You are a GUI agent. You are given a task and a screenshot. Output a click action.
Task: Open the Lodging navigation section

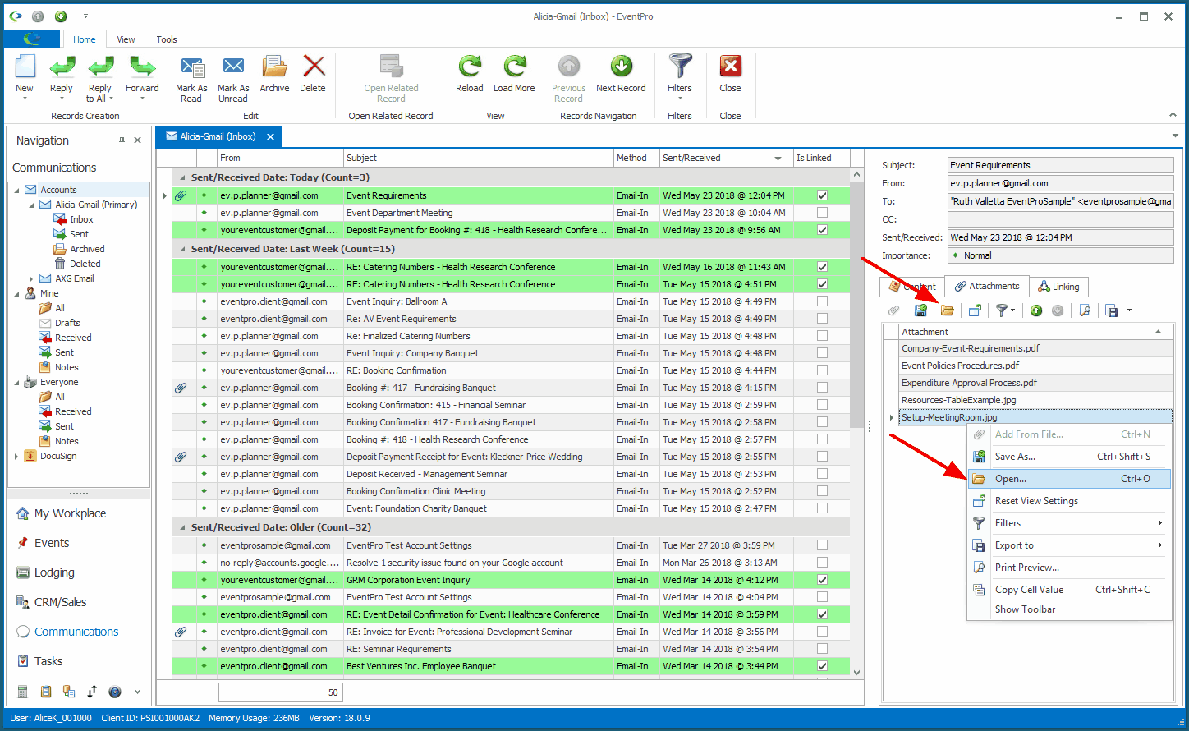54,572
